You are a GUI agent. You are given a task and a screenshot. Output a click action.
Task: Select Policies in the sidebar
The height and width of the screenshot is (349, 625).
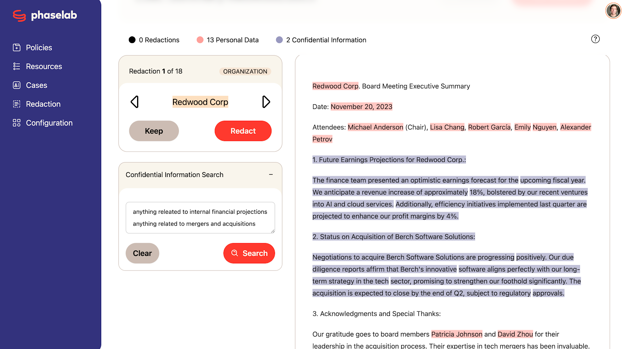[39, 48]
